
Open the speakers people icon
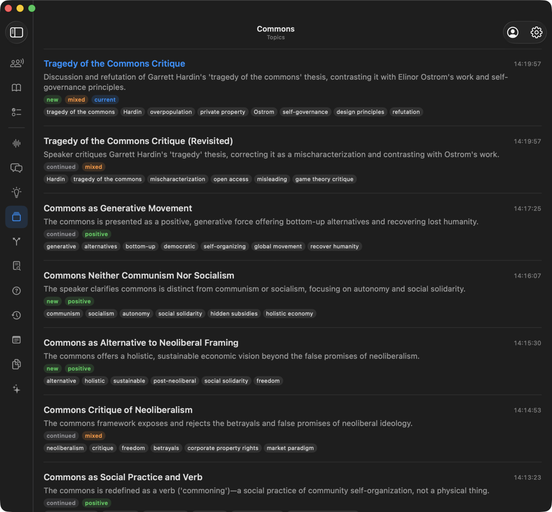(16, 63)
